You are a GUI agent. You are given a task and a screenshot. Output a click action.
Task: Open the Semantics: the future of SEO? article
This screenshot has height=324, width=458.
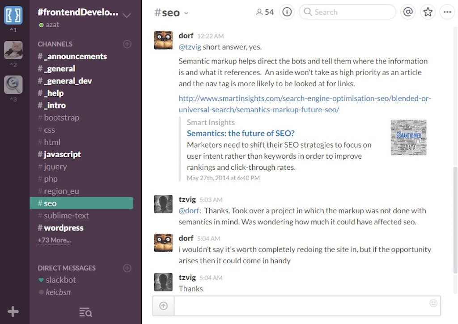click(x=241, y=133)
